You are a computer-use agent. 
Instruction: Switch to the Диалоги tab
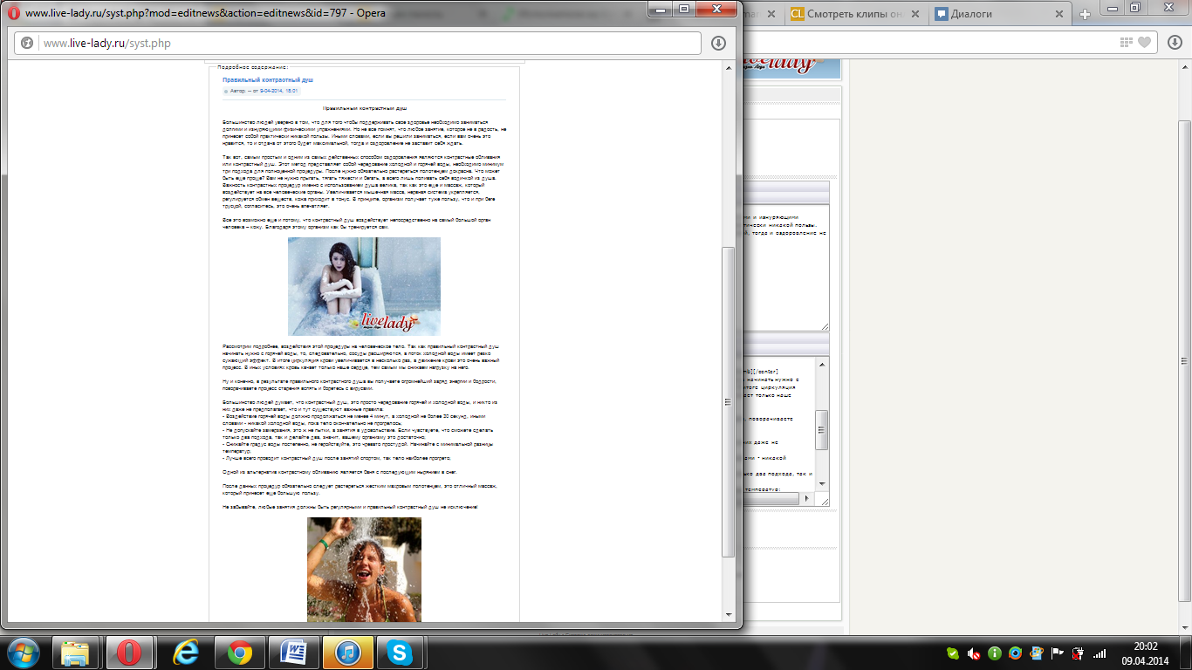pyautogui.click(x=1000, y=14)
